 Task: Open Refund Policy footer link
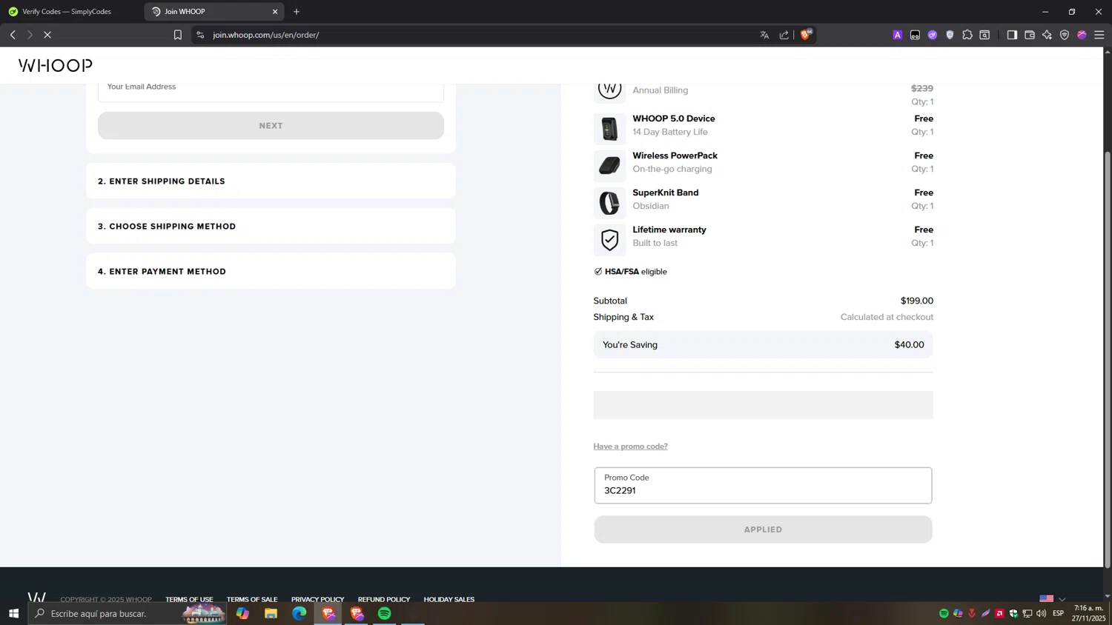click(x=384, y=599)
